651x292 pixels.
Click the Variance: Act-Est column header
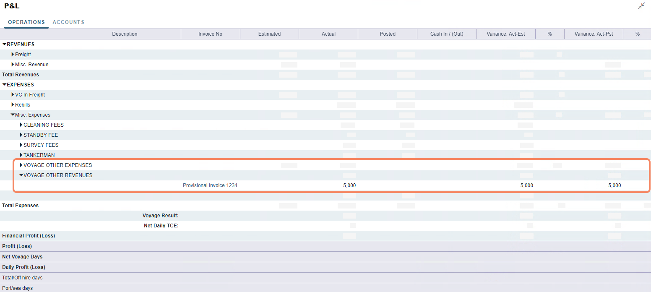(505, 34)
